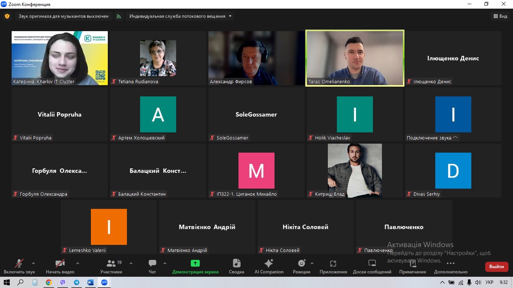Open the network icon in system tray
Image resolution: width=513 pixels, height=288 pixels.
pos(460,282)
